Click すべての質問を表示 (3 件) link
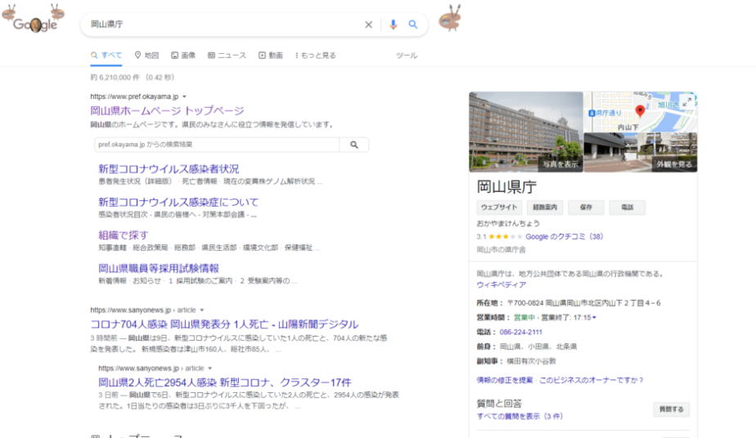Image resolution: width=756 pixels, height=438 pixels. point(520,416)
